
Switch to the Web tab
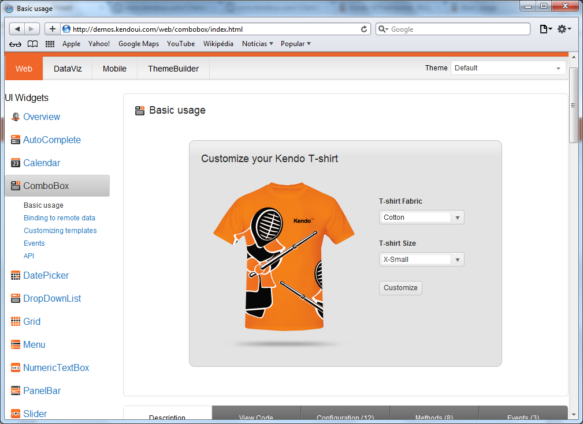pyautogui.click(x=24, y=69)
